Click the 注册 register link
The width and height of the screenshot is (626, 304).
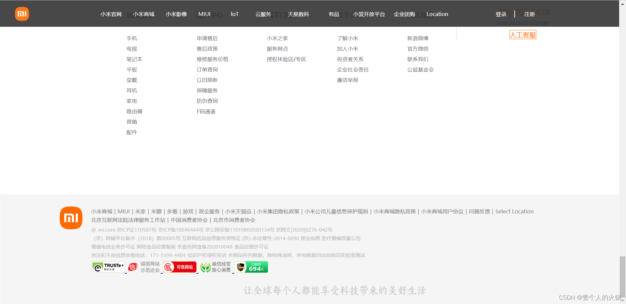pos(529,14)
